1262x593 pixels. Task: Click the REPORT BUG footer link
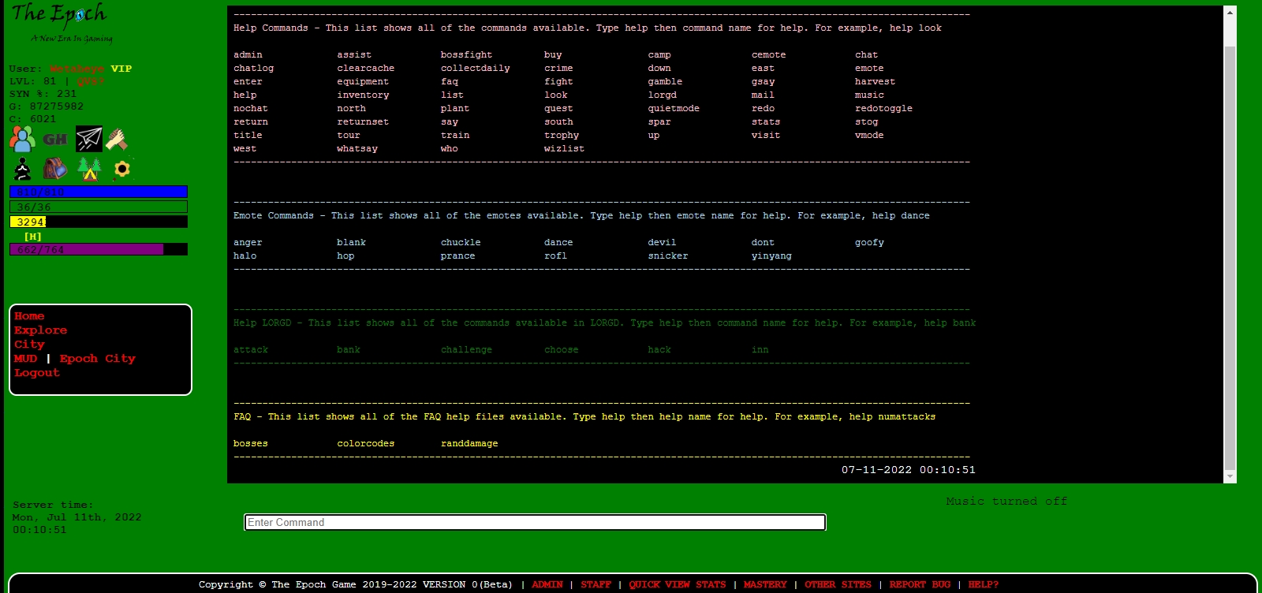920,584
